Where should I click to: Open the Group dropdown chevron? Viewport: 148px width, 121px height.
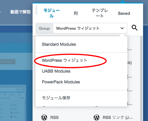[x=122, y=28]
